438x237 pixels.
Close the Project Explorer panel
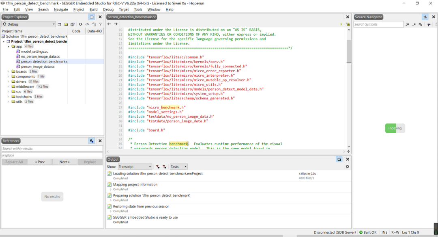pyautogui.click(x=100, y=17)
